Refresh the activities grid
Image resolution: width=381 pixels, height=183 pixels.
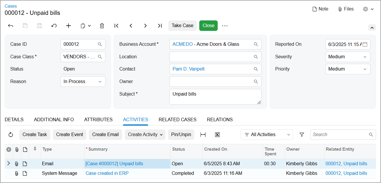click(x=11, y=135)
